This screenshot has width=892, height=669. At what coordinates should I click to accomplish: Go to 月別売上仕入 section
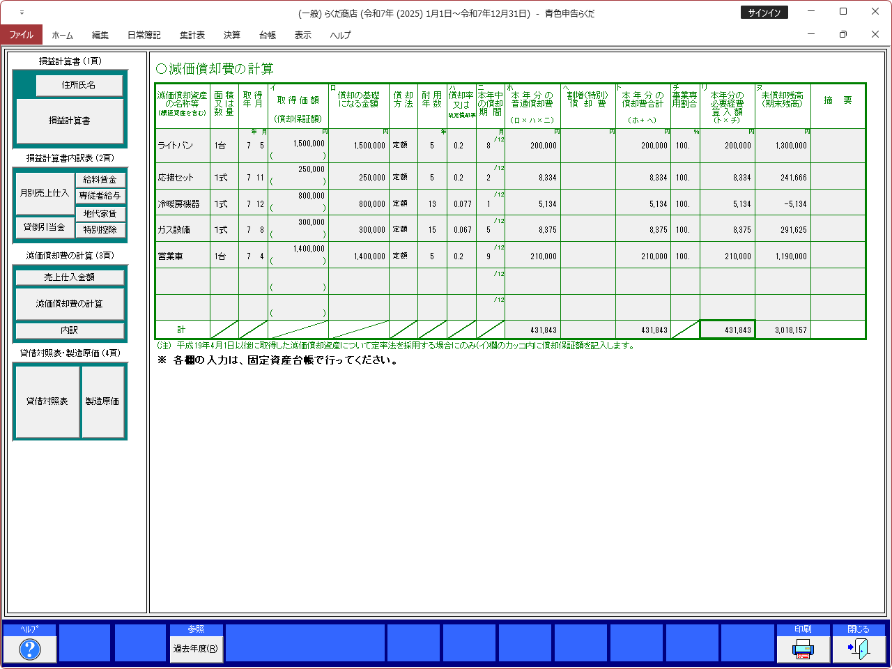pos(44,193)
